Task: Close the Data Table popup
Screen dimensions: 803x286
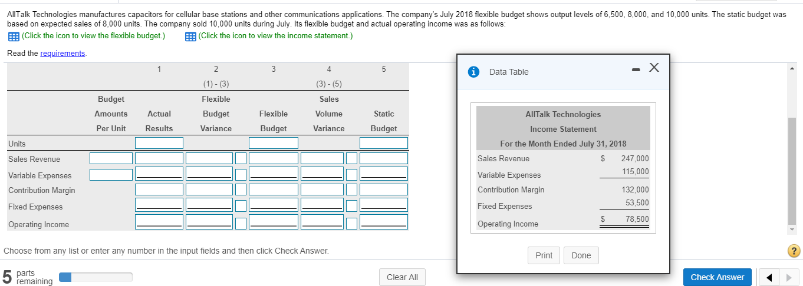Action: point(653,68)
